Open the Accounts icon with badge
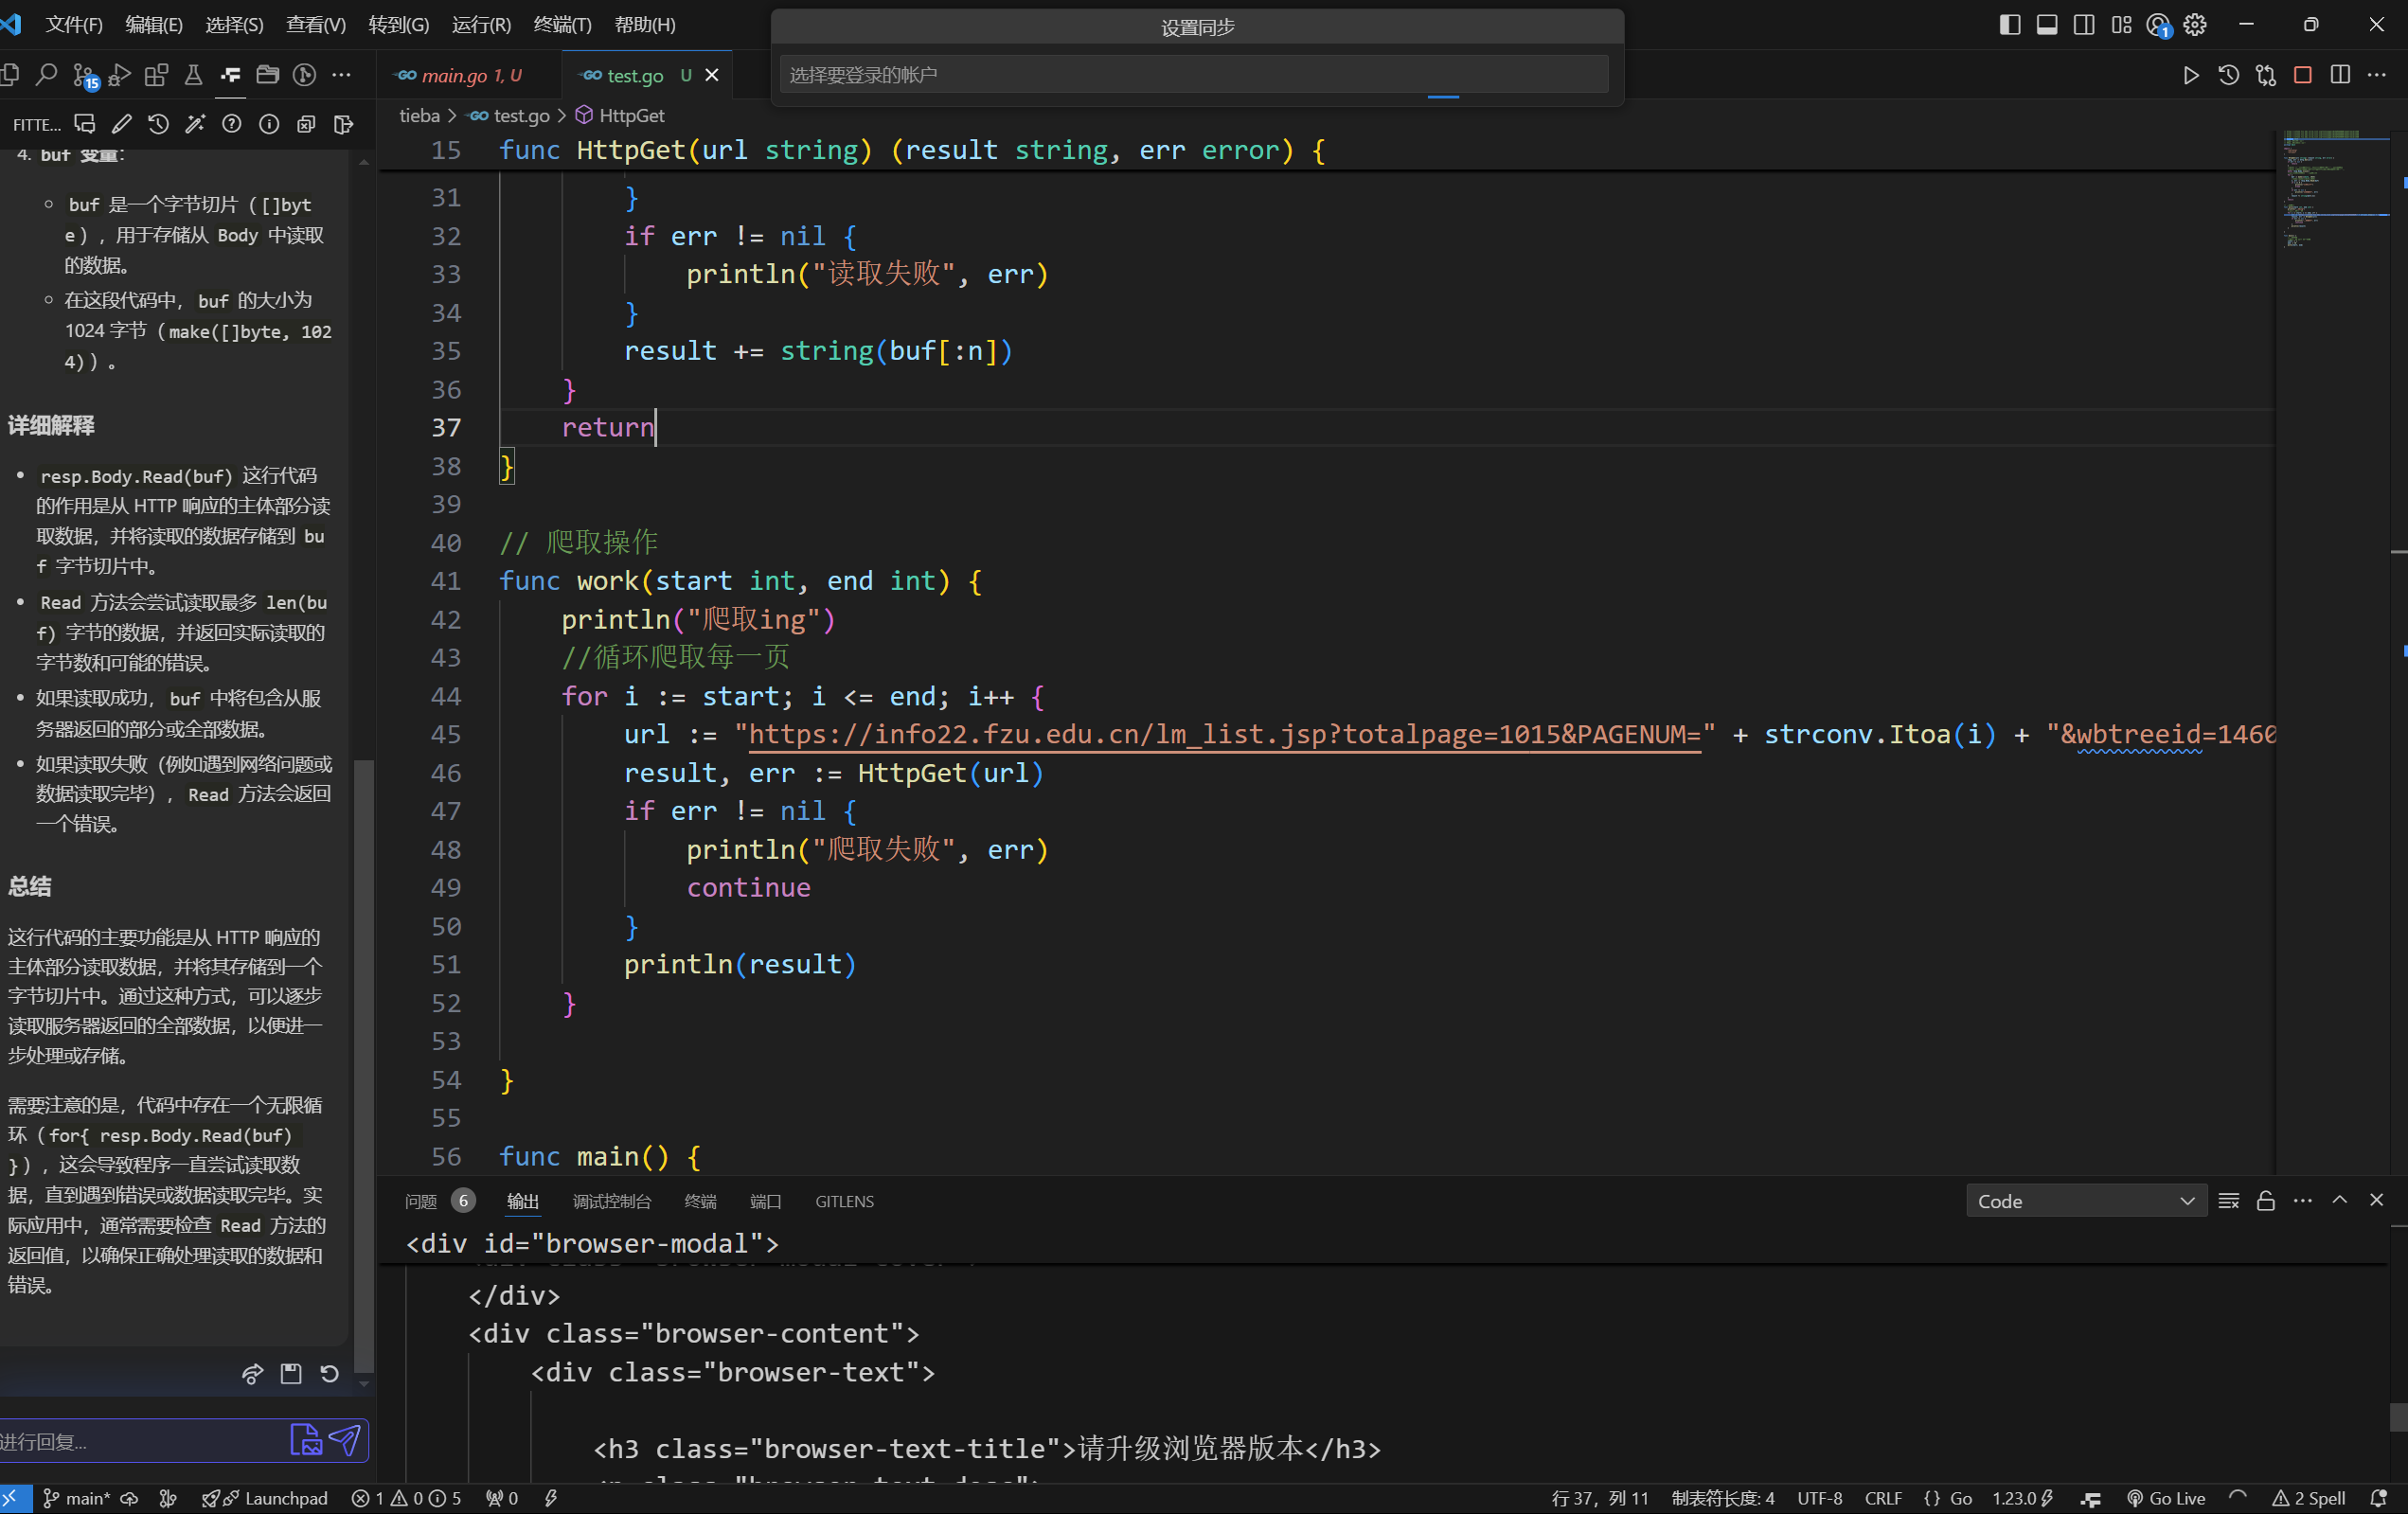 [x=2158, y=25]
